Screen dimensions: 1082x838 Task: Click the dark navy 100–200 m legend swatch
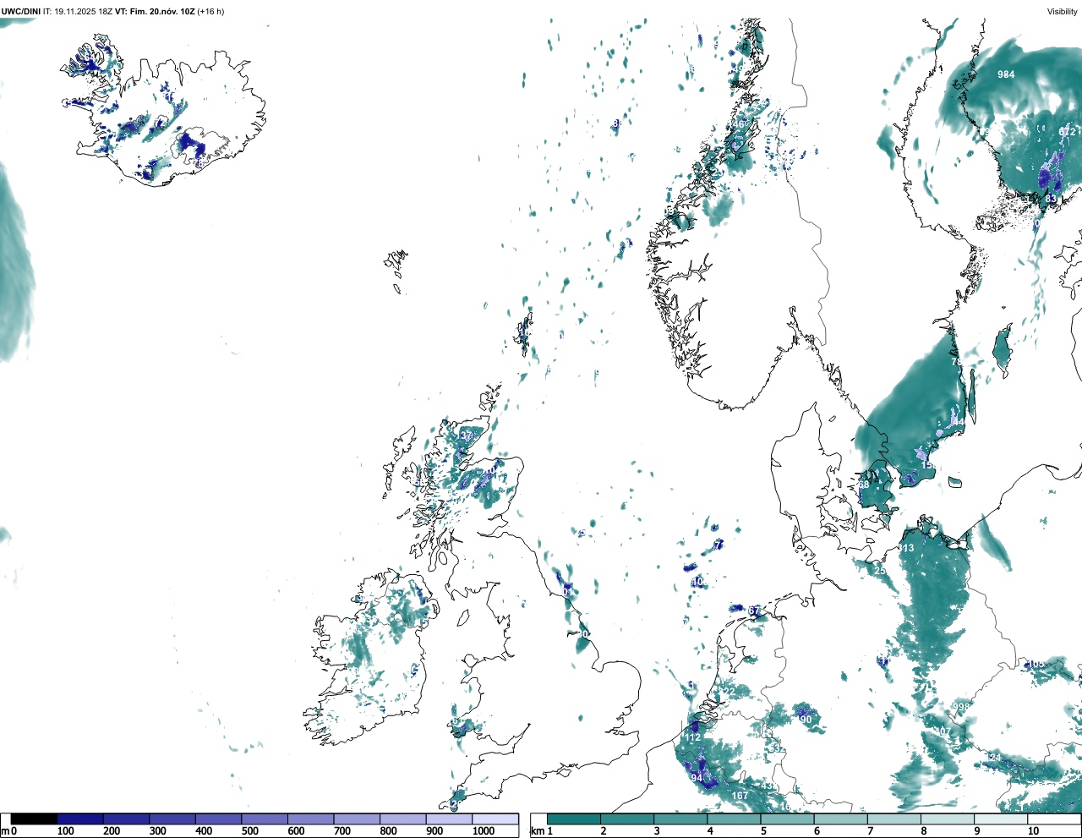point(80,819)
